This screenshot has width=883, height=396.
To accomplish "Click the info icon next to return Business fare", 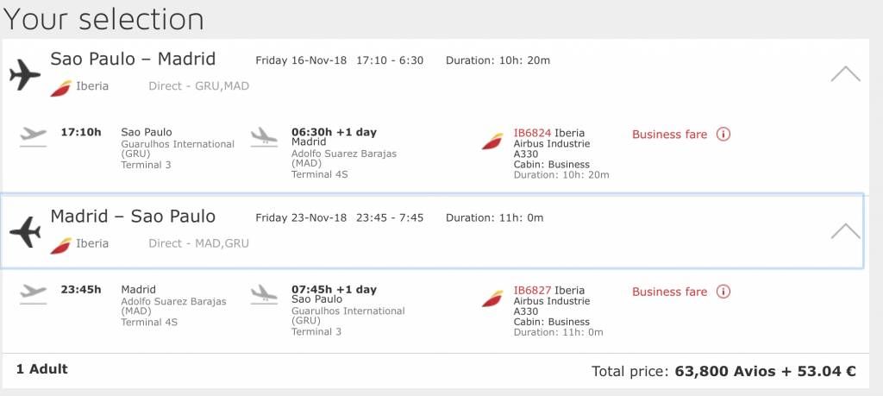I will (723, 292).
